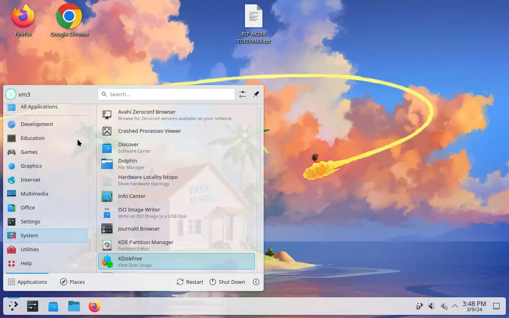
Task: Click the show desktop button
Action: click(496, 306)
